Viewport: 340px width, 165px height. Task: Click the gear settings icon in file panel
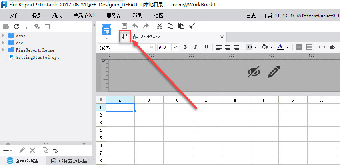(x=37, y=26)
